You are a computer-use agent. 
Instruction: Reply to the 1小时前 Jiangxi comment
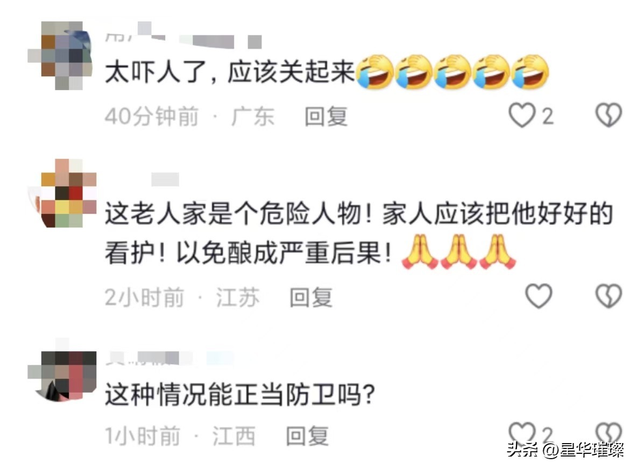pyautogui.click(x=307, y=436)
